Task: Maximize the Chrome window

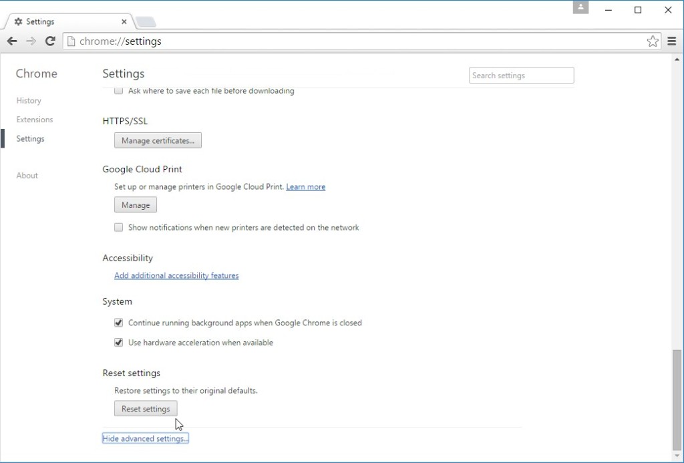Action: (638, 9)
